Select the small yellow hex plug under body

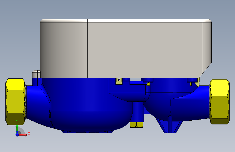(136, 125)
